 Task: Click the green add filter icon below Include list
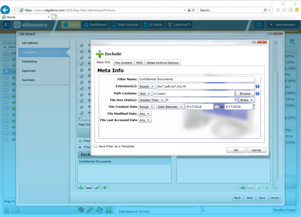pos(81,187)
